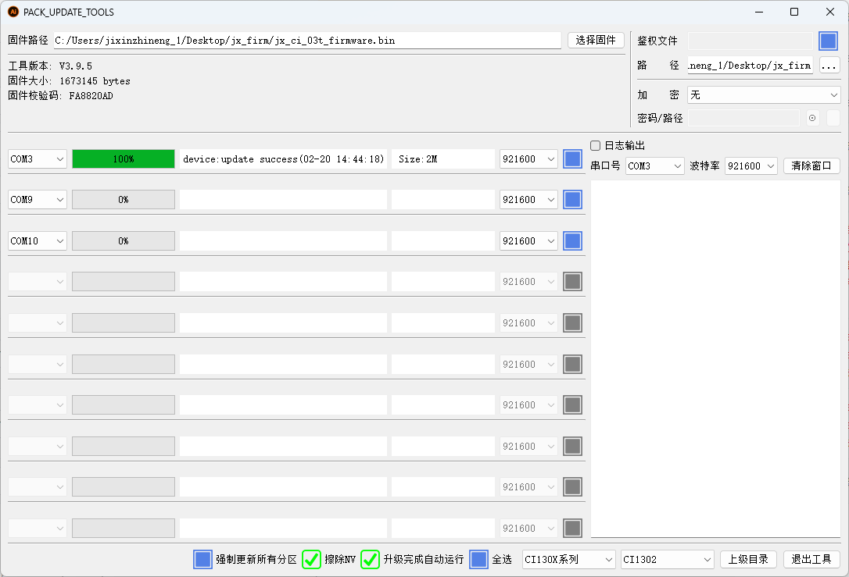The width and height of the screenshot is (849, 577).
Task: Click the password visibility icon beside 密码/路径
Action: (812, 118)
